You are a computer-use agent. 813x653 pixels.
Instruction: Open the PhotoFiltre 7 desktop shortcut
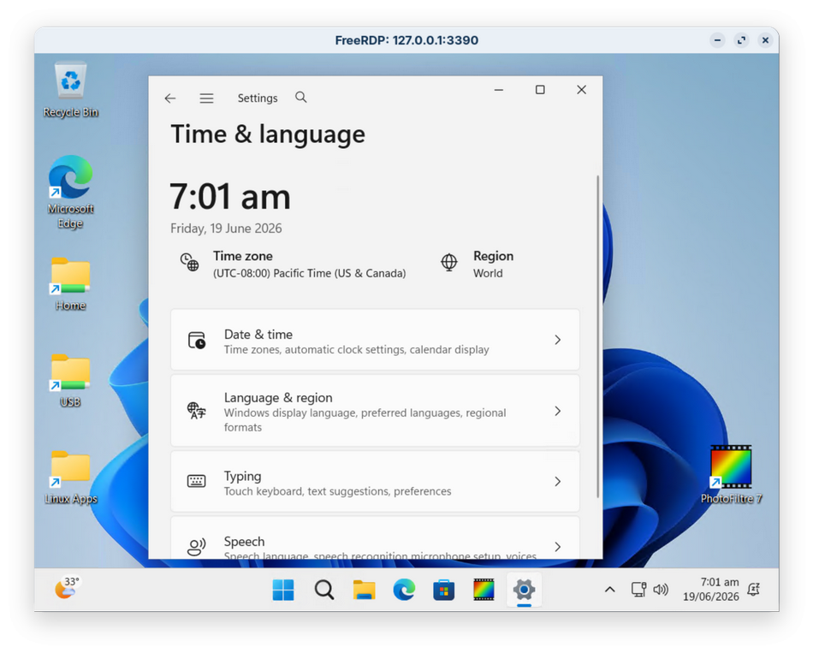[731, 475]
